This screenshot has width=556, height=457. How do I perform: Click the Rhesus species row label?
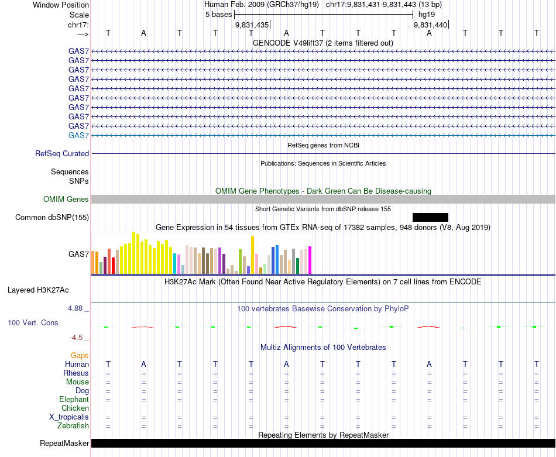pos(76,373)
